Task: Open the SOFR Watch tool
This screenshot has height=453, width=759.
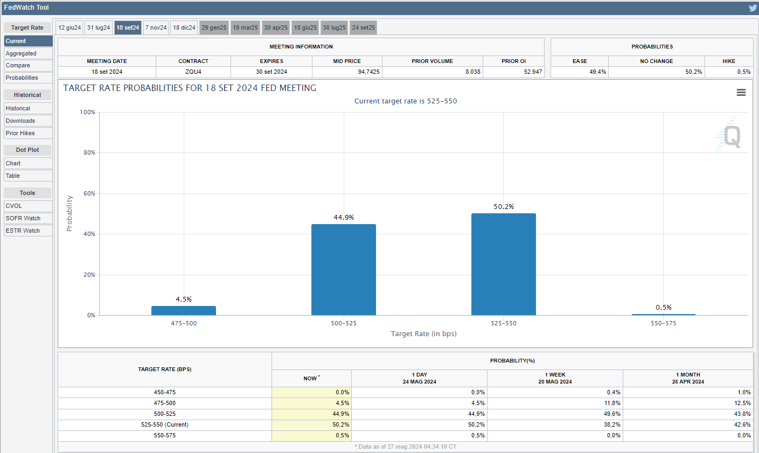Action: [x=28, y=218]
